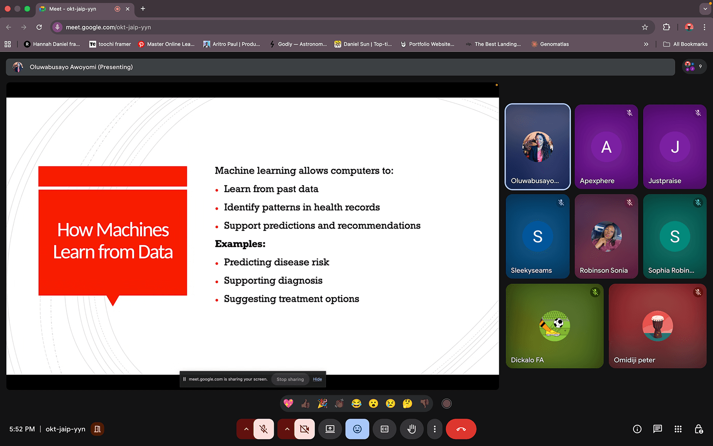Open the Activities grid icon
Image resolution: width=713 pixels, height=446 pixels.
(x=678, y=429)
